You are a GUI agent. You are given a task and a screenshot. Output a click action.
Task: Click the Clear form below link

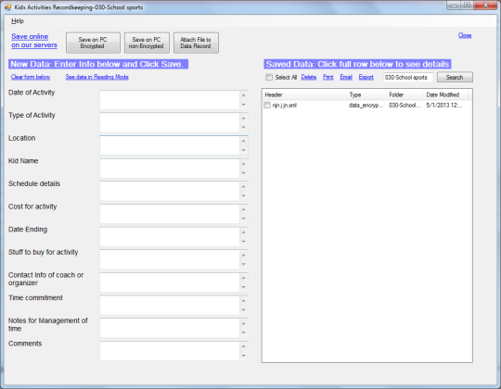click(x=31, y=77)
